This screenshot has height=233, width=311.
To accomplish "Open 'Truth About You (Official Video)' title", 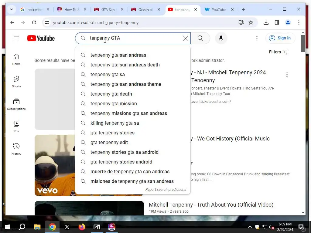I will [x=211, y=205].
